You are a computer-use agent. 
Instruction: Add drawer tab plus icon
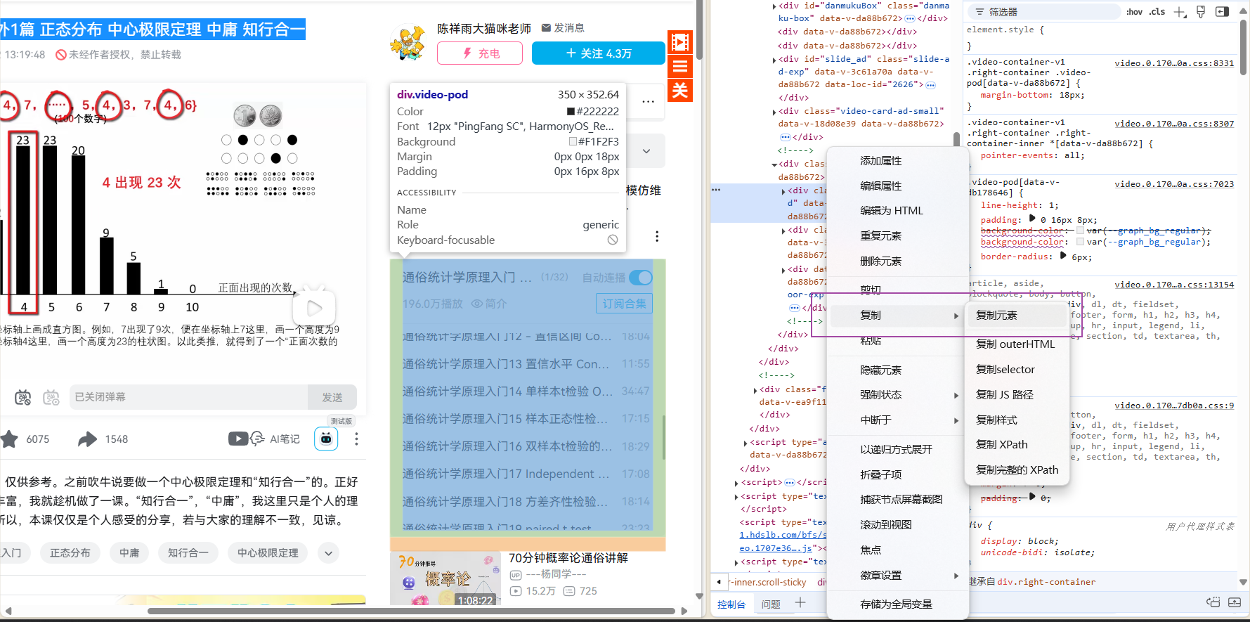click(x=800, y=603)
